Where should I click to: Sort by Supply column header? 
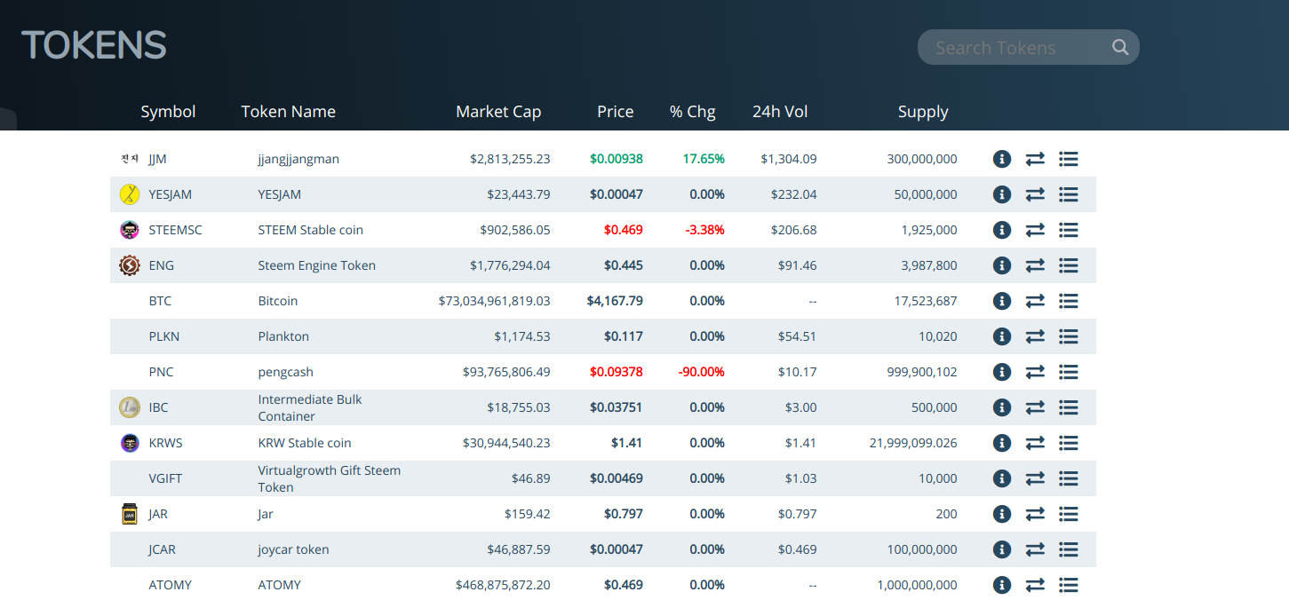coord(923,112)
